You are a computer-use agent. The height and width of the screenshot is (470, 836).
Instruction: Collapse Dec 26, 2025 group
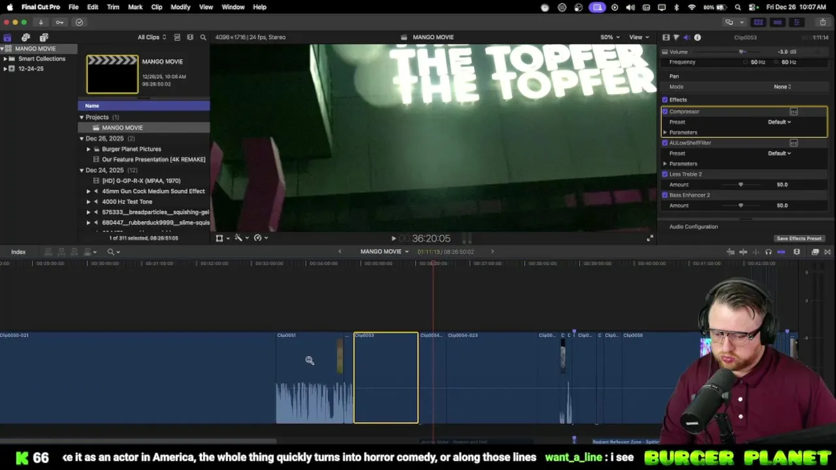[82, 138]
